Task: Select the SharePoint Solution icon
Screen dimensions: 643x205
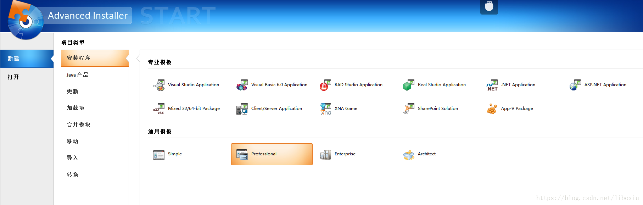Action: point(409,109)
